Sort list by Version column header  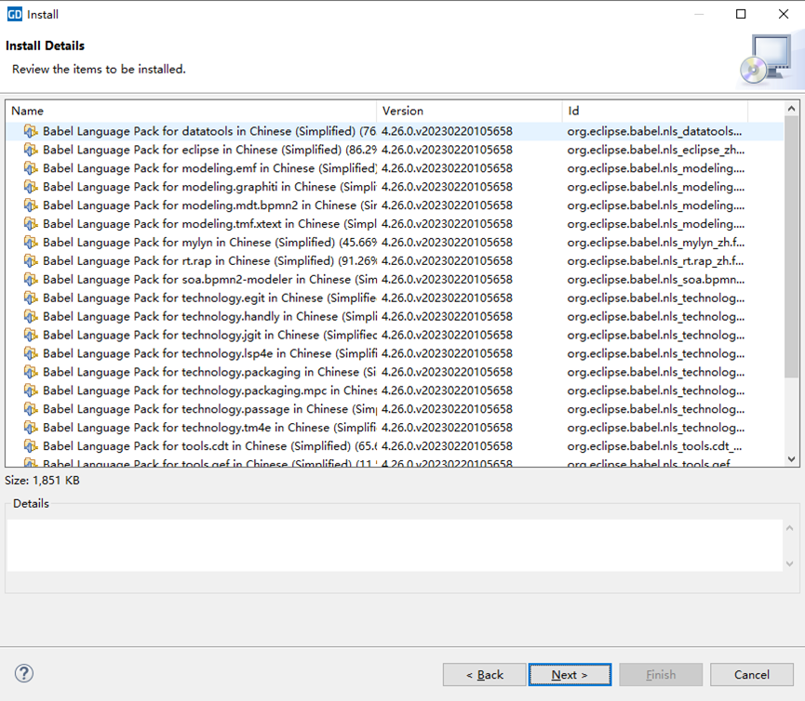click(x=469, y=111)
